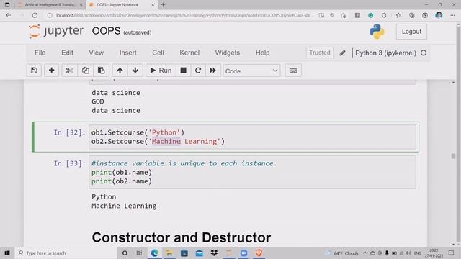
Task: Click the 'Machine Learning' output text
Action: (x=124, y=206)
